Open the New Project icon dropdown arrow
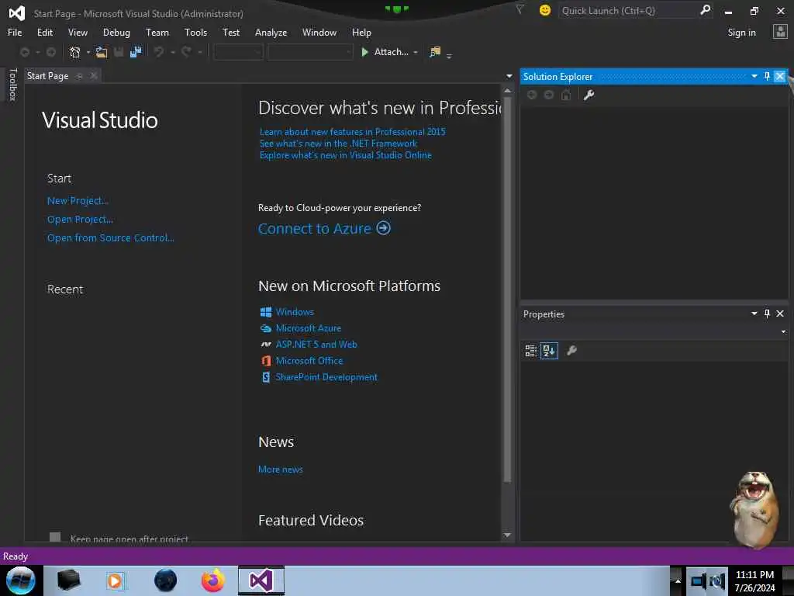 tap(88, 52)
